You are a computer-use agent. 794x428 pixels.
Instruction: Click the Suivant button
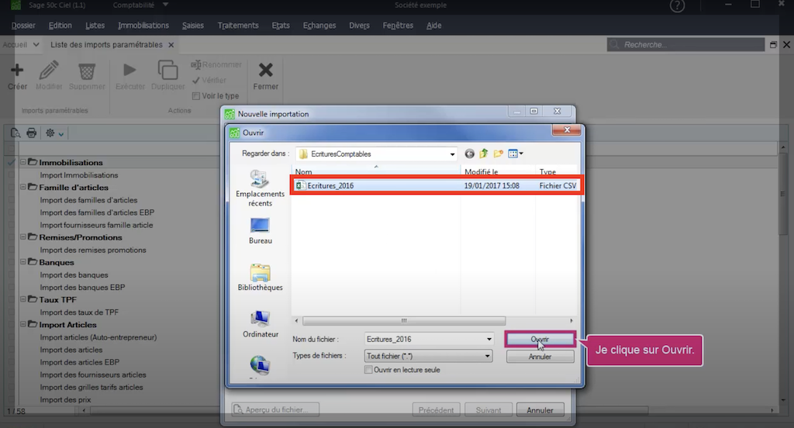[x=488, y=409]
